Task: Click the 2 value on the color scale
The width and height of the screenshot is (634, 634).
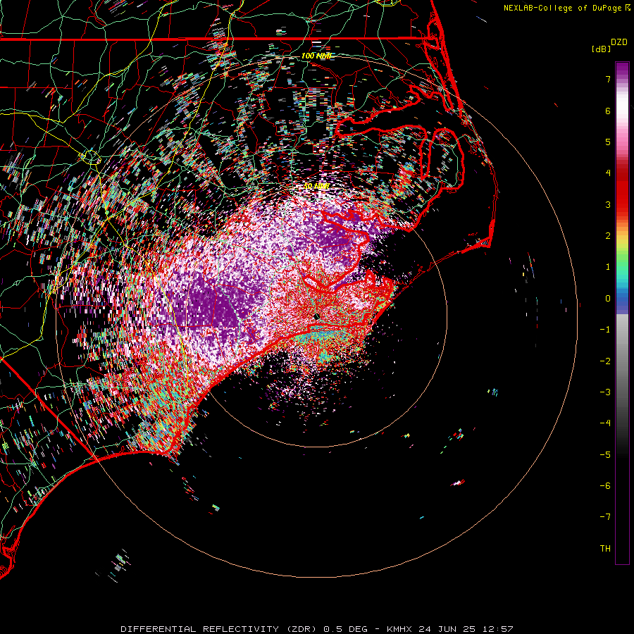Action: [608, 236]
